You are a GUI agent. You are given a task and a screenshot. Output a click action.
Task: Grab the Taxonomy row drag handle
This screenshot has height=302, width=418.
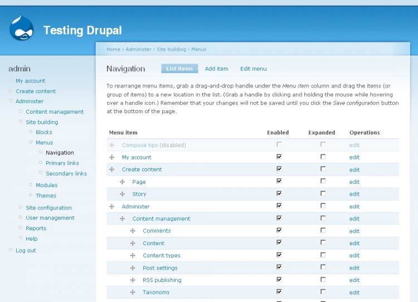click(x=133, y=293)
